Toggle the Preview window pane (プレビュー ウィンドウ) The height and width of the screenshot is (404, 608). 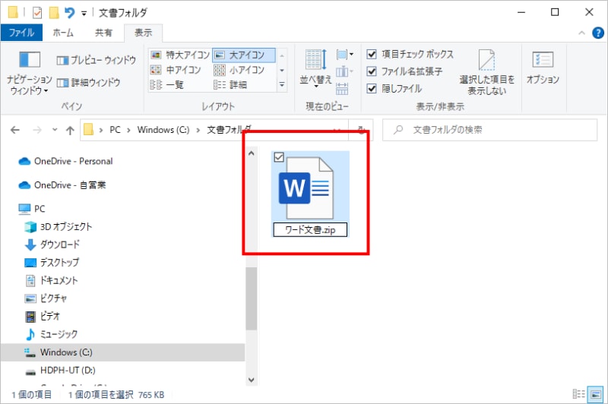pyautogui.click(x=97, y=60)
